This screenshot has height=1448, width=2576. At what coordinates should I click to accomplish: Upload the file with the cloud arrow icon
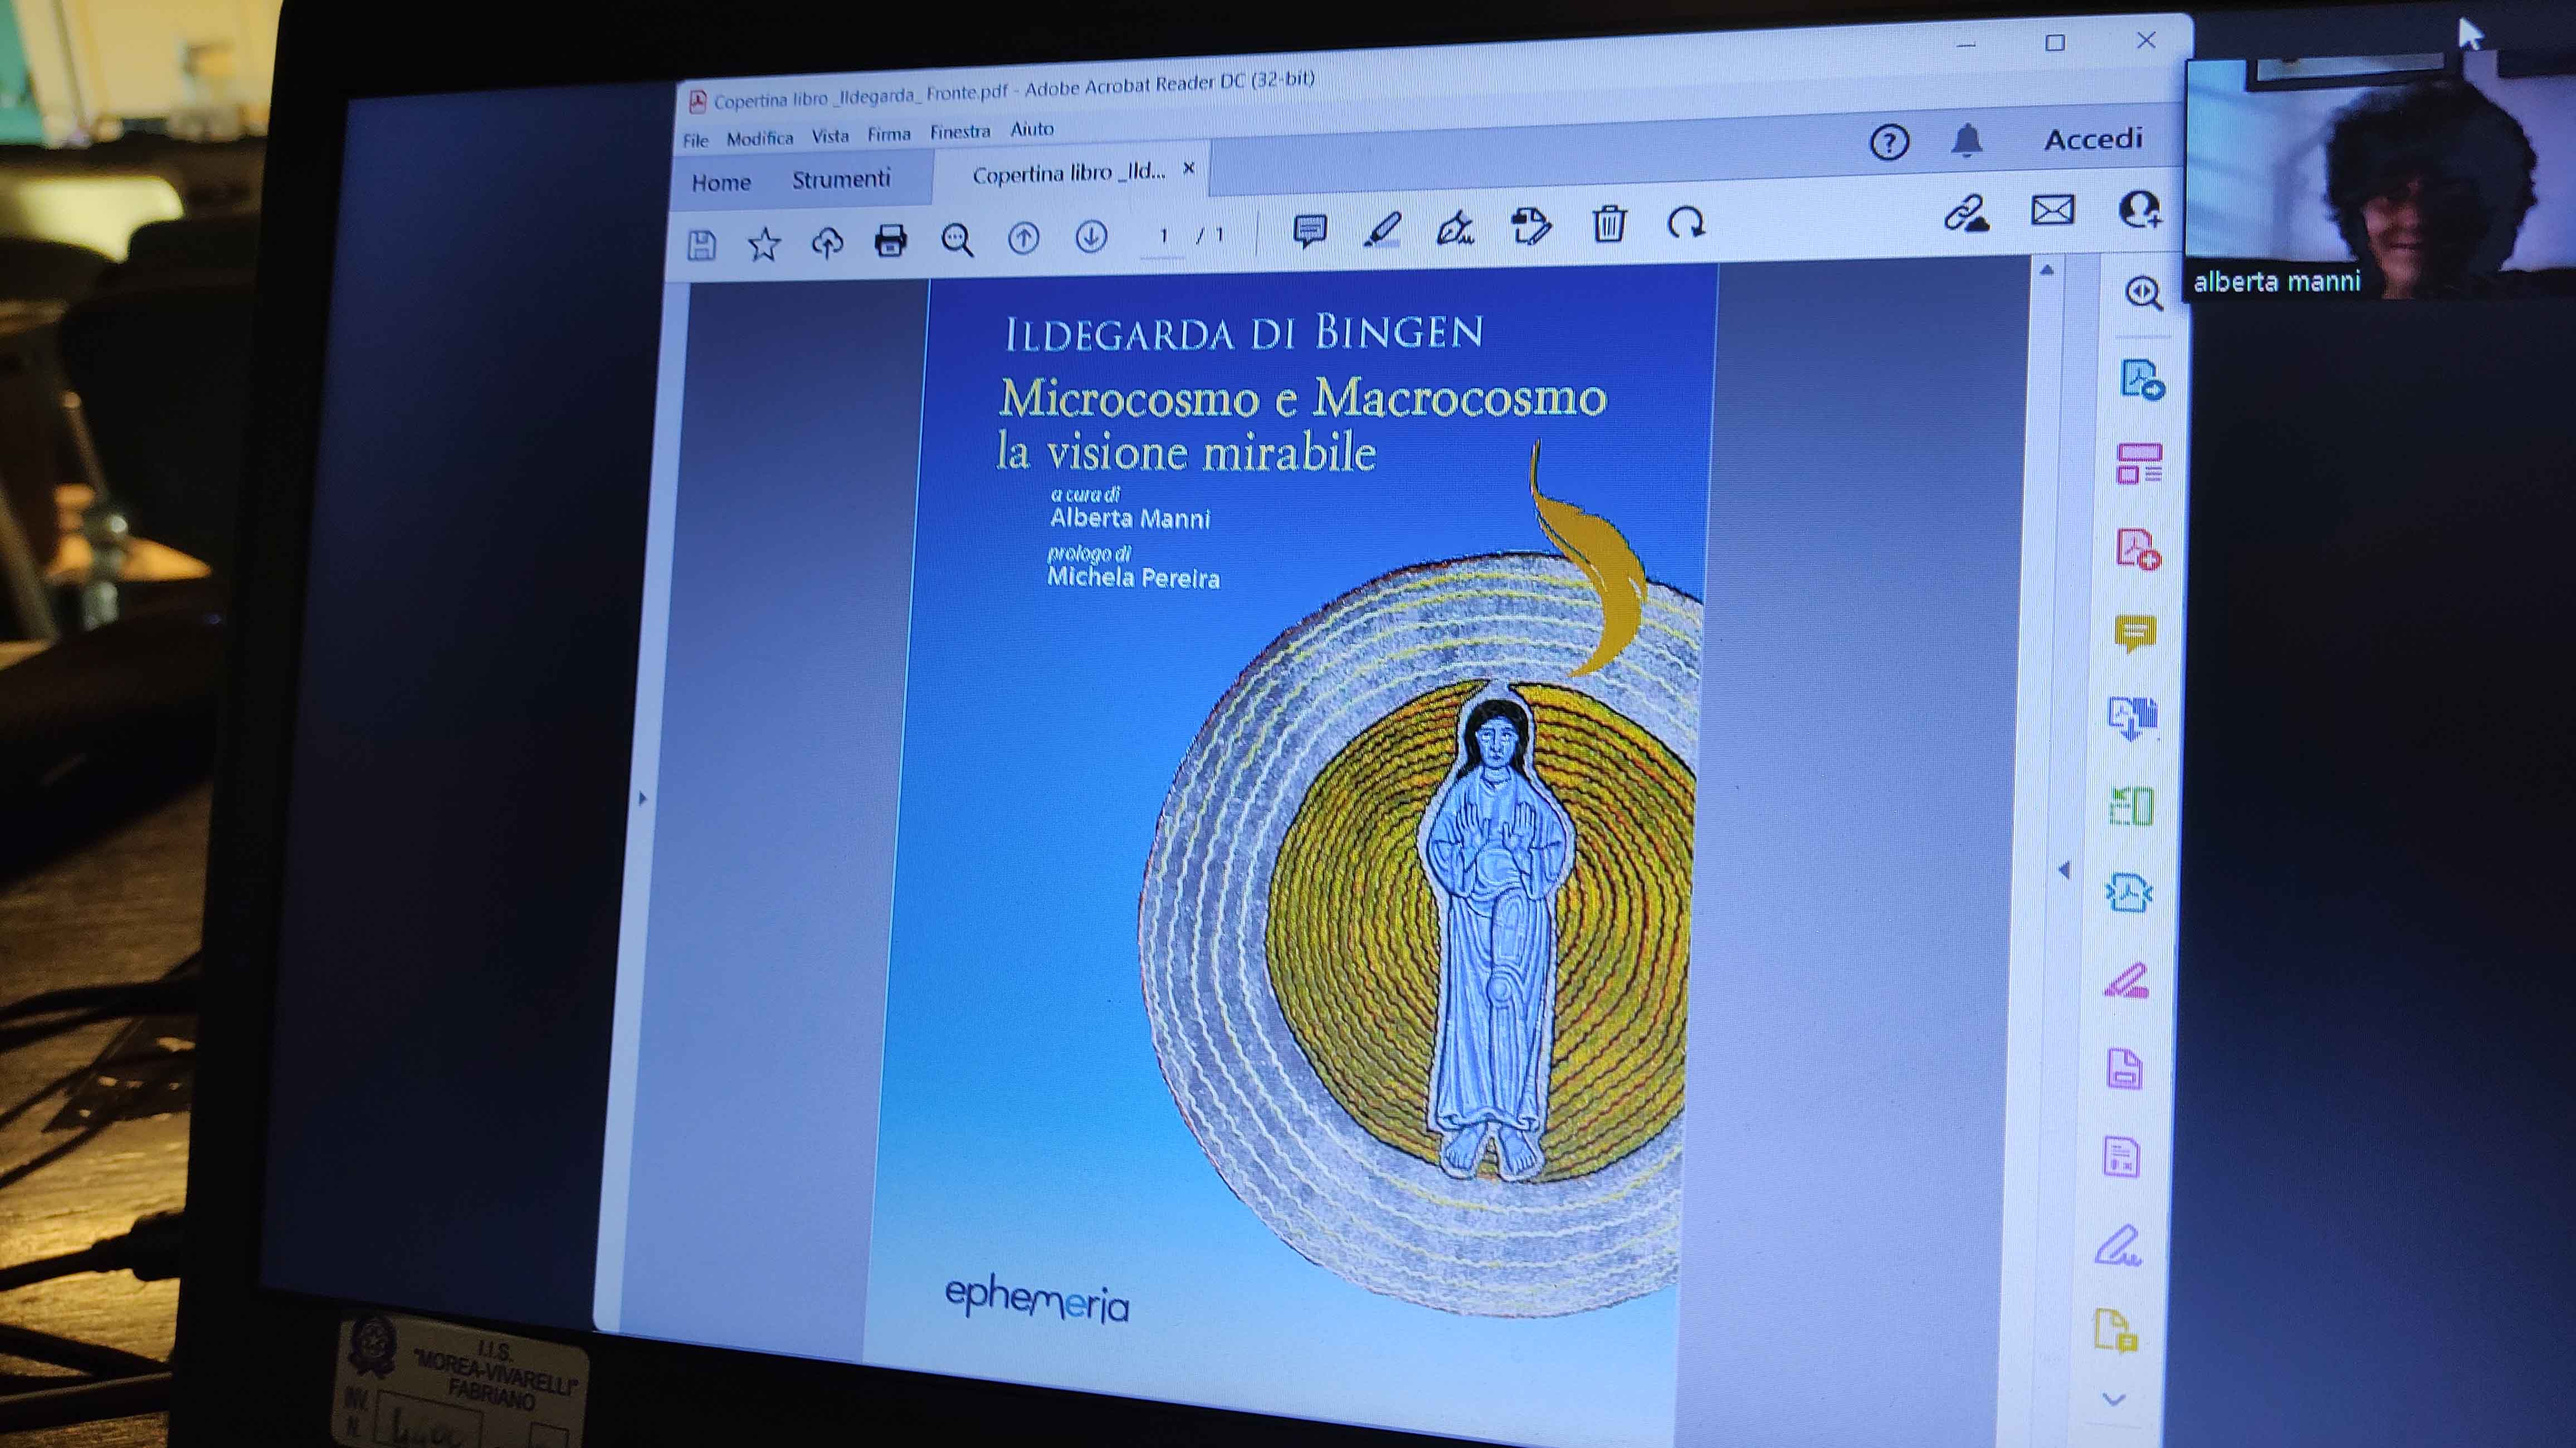827,242
